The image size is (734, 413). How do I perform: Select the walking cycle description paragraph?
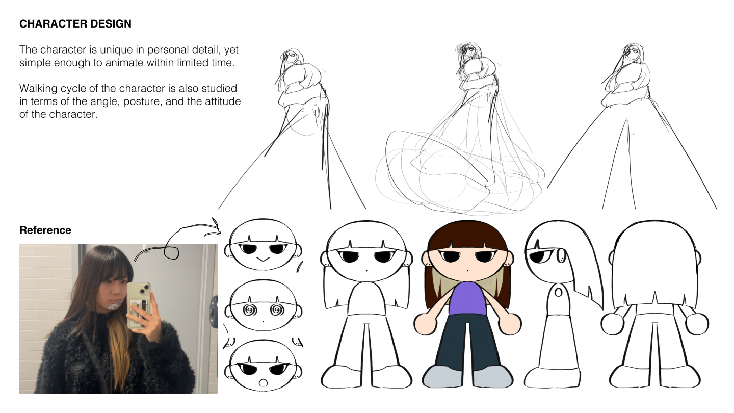click(130, 101)
